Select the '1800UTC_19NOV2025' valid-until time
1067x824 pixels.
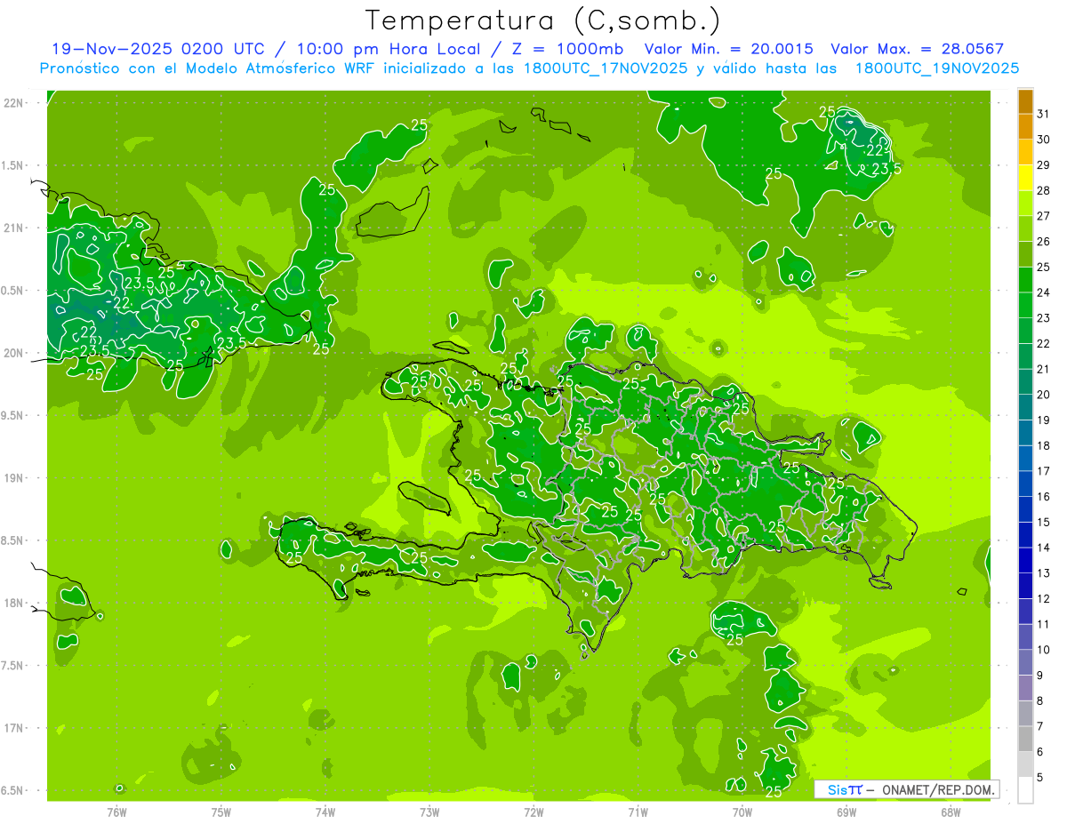pos(936,68)
